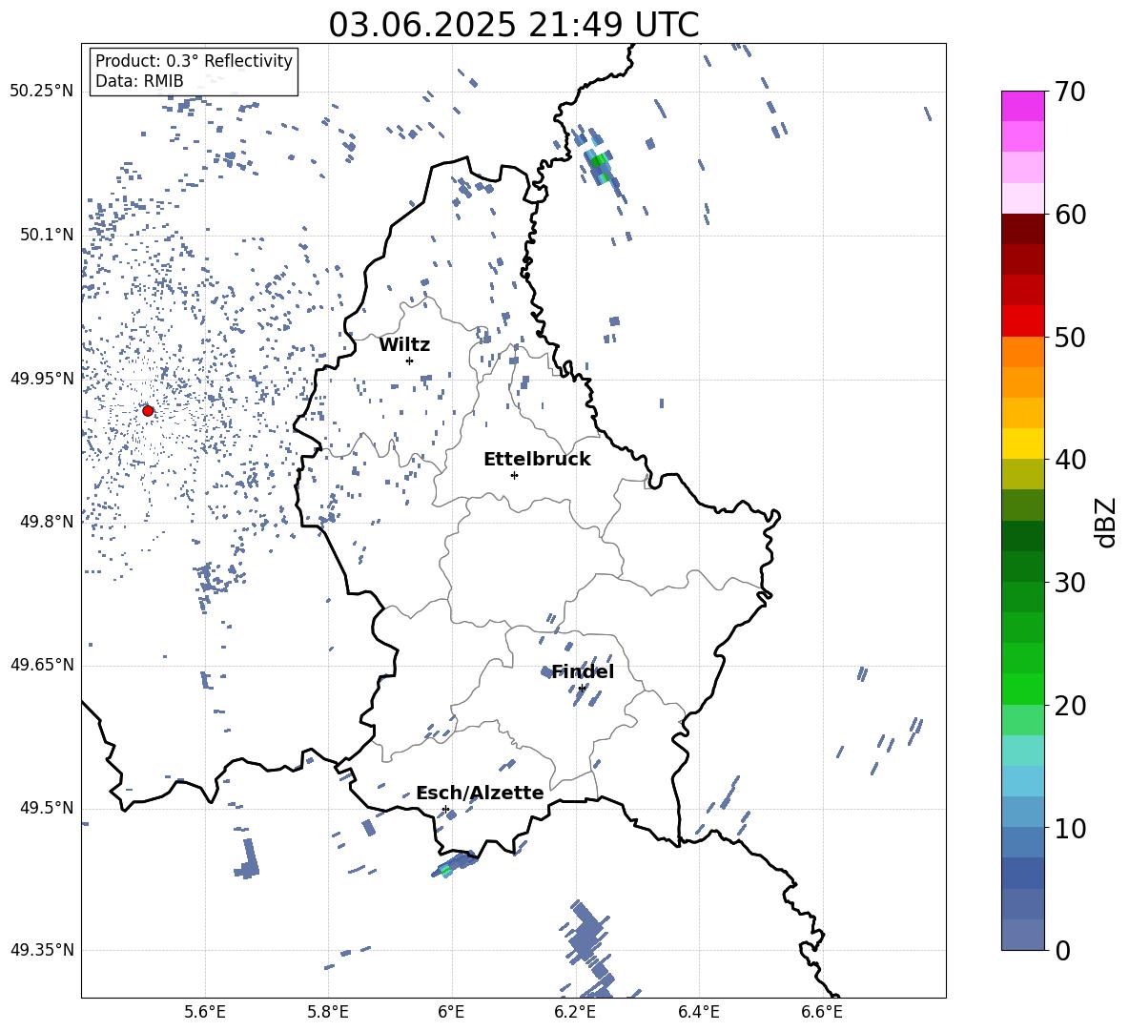Click latitude tick label 49.35°N
The width and height of the screenshot is (1129, 1031).
(x=42, y=950)
